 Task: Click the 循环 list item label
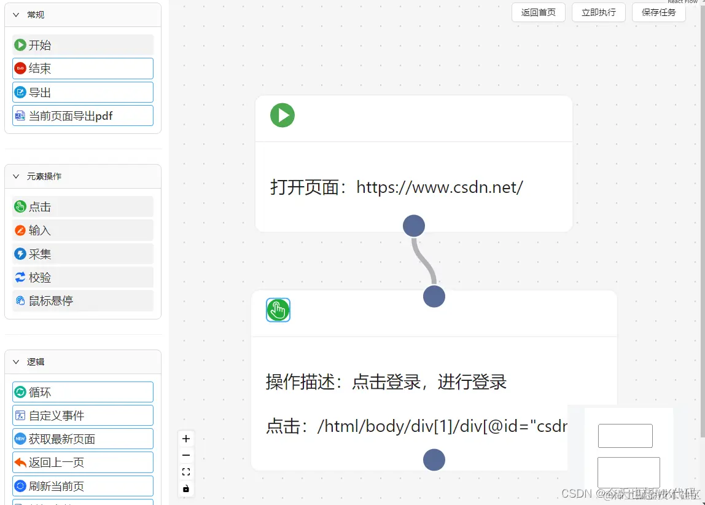click(40, 392)
